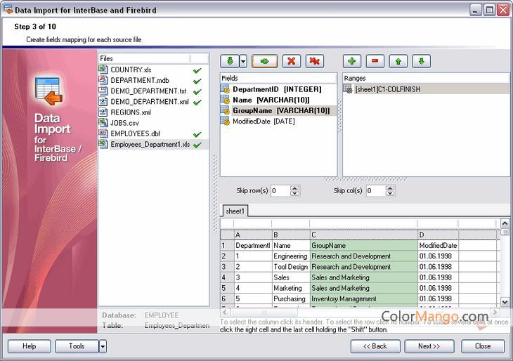The image size is (513, 361).
Task: Click the Name field icon
Action: point(225,100)
